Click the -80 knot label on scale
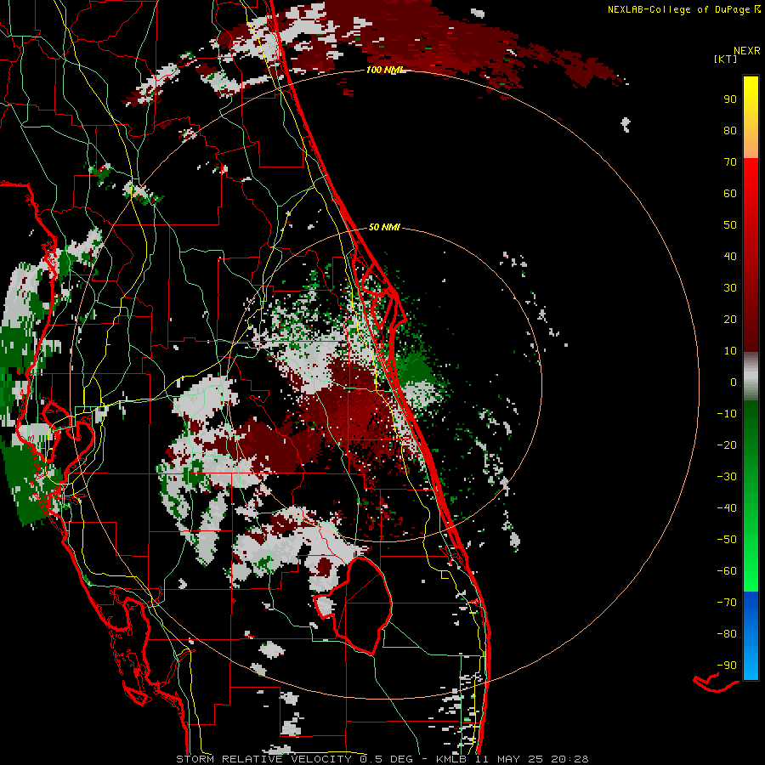 (727, 634)
